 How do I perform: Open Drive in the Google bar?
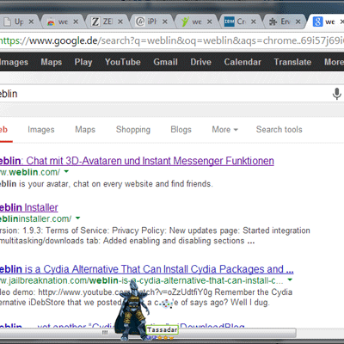click(200, 62)
